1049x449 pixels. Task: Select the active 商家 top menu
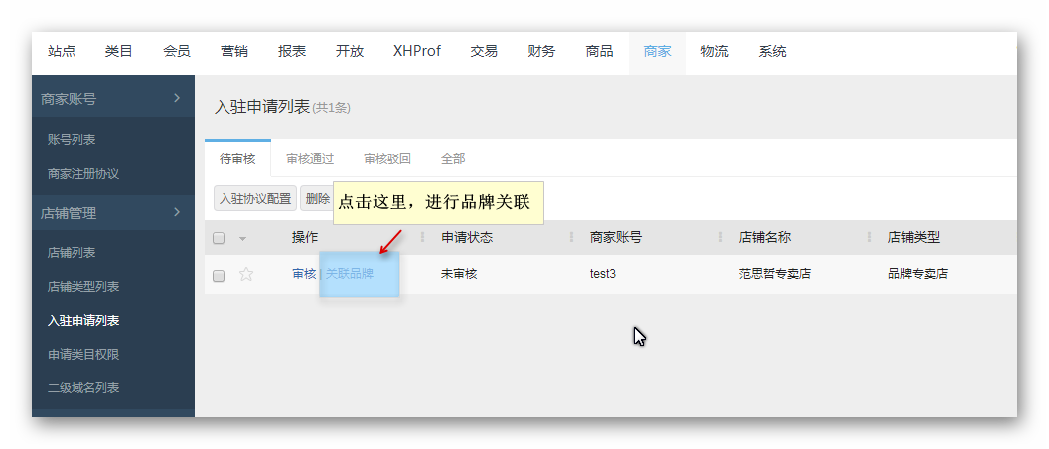pyautogui.click(x=657, y=51)
